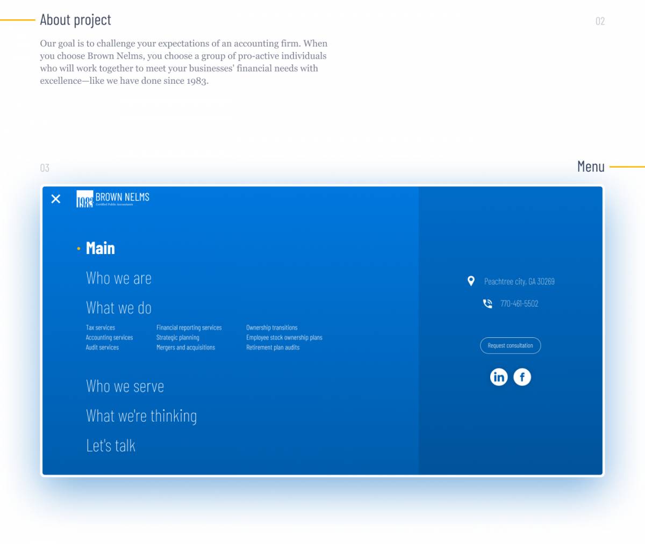645x544 pixels.
Task: Select the Main menu item
Action: tap(101, 248)
